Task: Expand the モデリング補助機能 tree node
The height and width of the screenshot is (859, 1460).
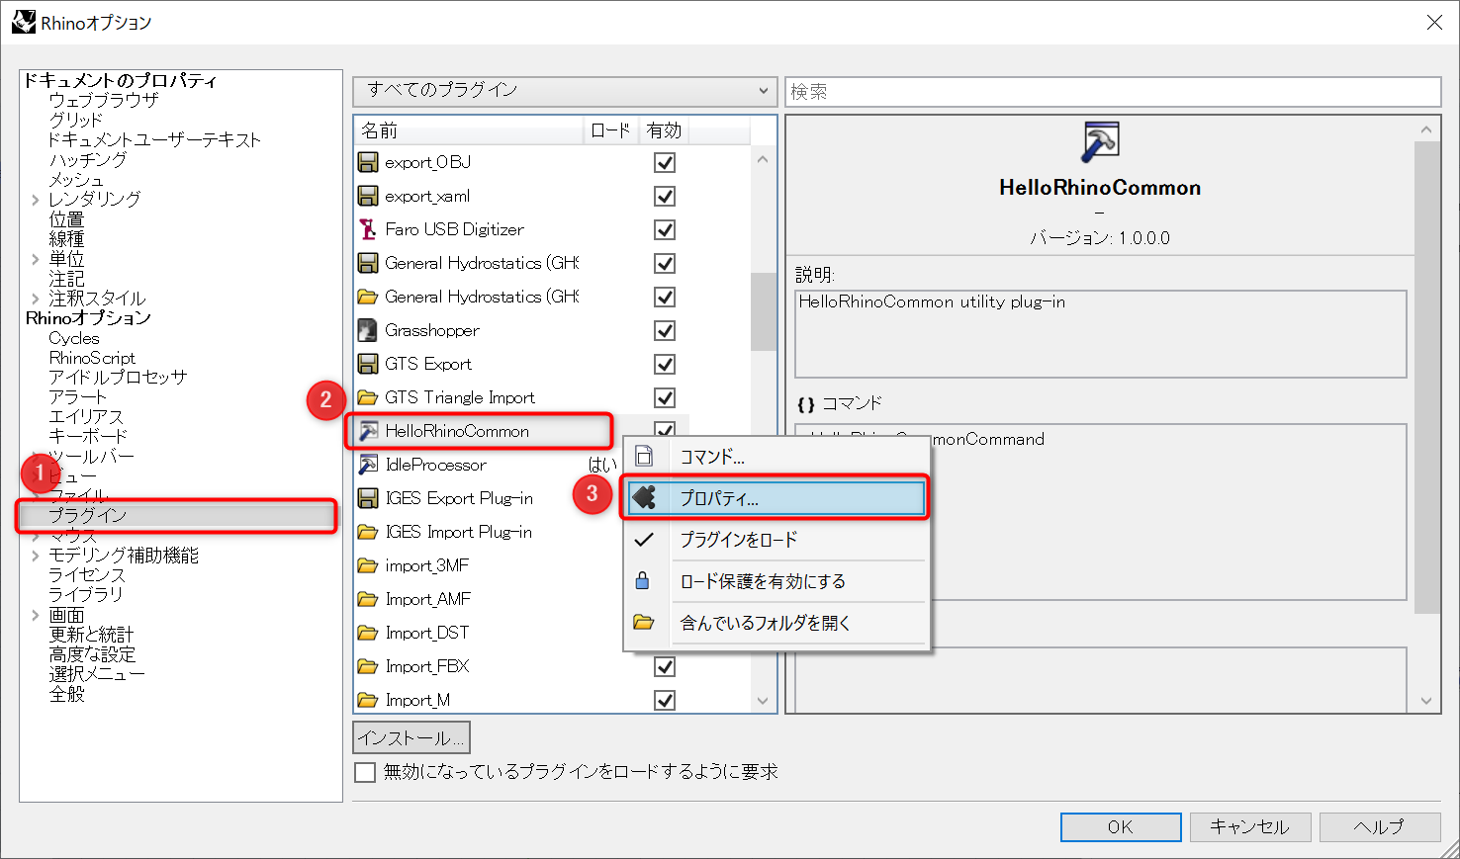Action: [x=36, y=556]
